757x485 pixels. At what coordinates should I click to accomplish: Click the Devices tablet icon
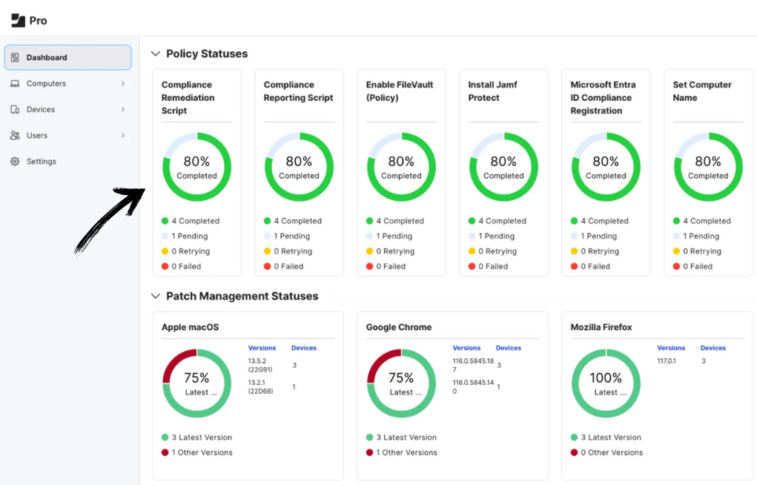coord(15,109)
